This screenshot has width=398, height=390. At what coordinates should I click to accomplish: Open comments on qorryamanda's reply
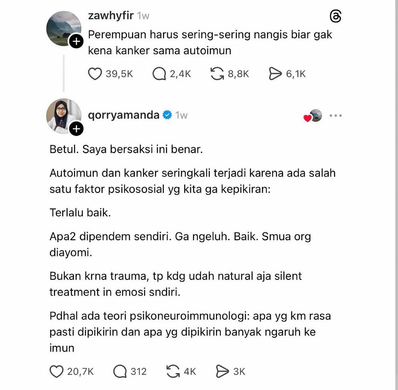coord(120,371)
